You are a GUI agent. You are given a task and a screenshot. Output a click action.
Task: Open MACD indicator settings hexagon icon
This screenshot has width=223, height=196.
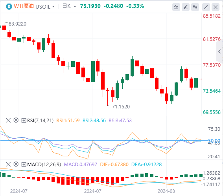pos(16,164)
